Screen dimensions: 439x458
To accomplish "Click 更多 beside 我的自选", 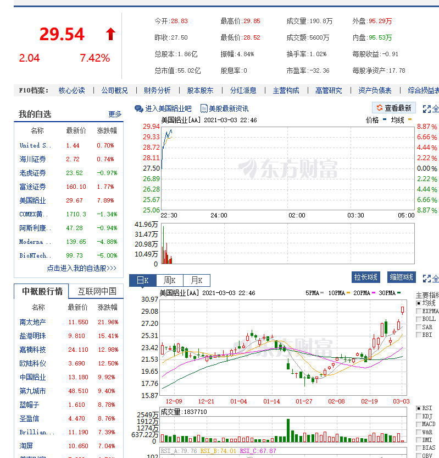I will (x=115, y=114).
